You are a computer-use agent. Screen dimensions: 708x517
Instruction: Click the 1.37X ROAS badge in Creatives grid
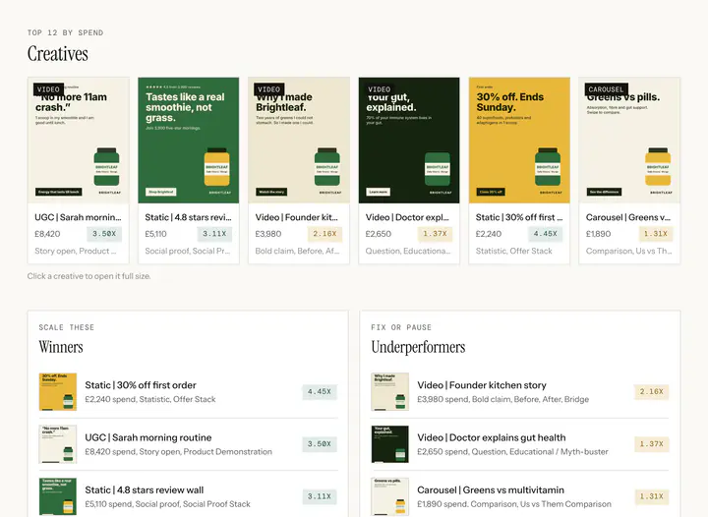pyautogui.click(x=435, y=234)
